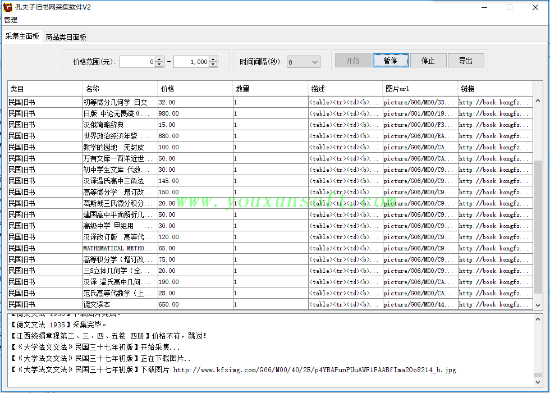This screenshot has width=550, height=393.
Task: Click the name cell 三S立体几何学
Action: coord(120,271)
